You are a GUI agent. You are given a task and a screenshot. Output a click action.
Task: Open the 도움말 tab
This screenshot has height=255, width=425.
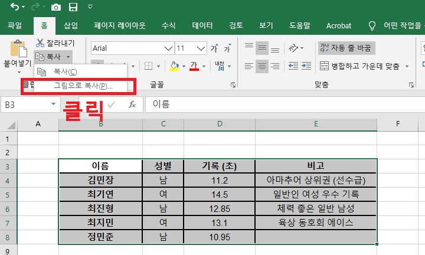coord(299,26)
